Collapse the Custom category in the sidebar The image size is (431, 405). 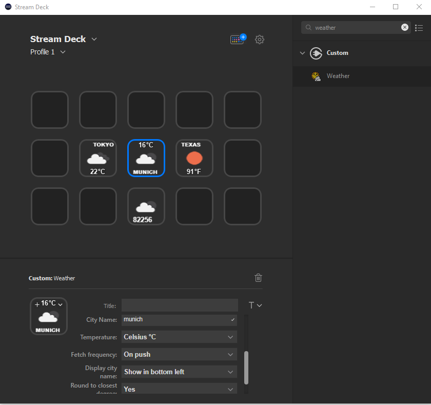[x=302, y=53]
